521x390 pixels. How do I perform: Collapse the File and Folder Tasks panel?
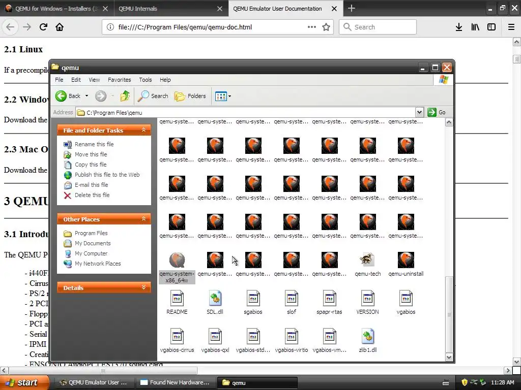pos(143,130)
